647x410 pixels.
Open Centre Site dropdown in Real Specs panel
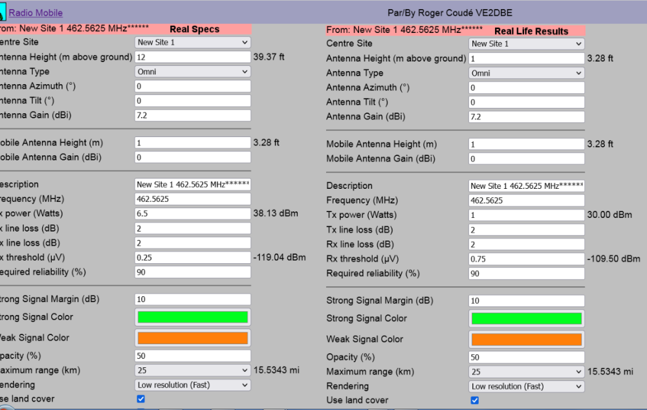coord(192,43)
